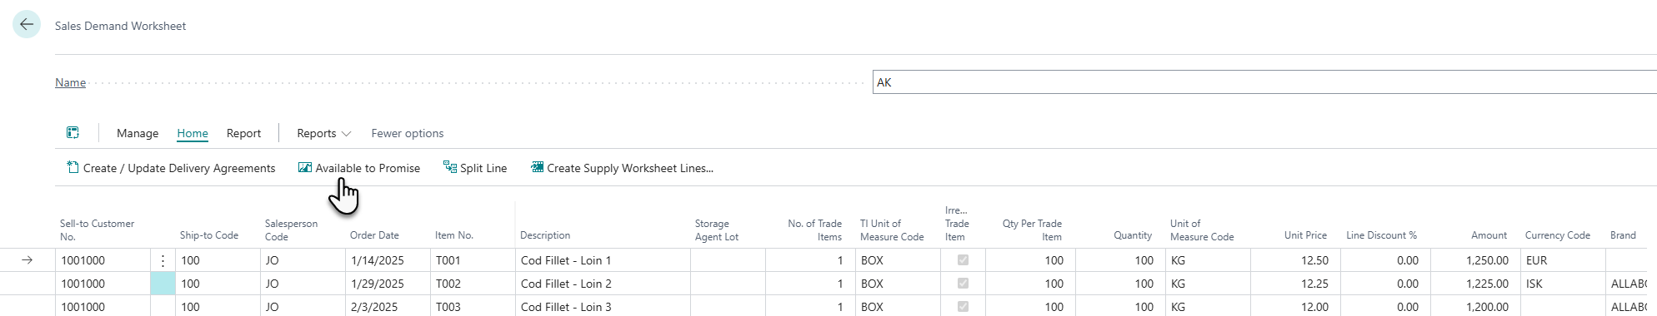Viewport: 1657px width, 316px height.
Task: Toggle Irregular Trade Item checkbox for T003
Action: [x=963, y=307]
